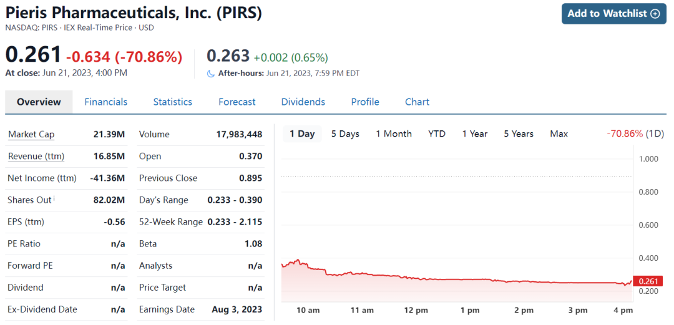Select the Max chart range
This screenshot has height=325, width=674.
[x=559, y=133]
